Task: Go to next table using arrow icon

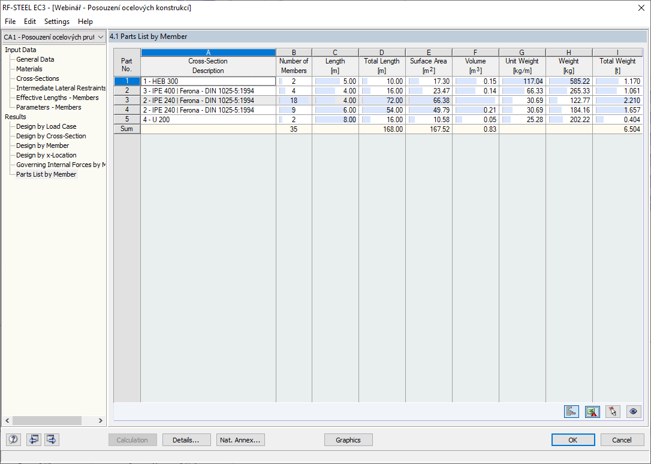Action: pyautogui.click(x=51, y=439)
